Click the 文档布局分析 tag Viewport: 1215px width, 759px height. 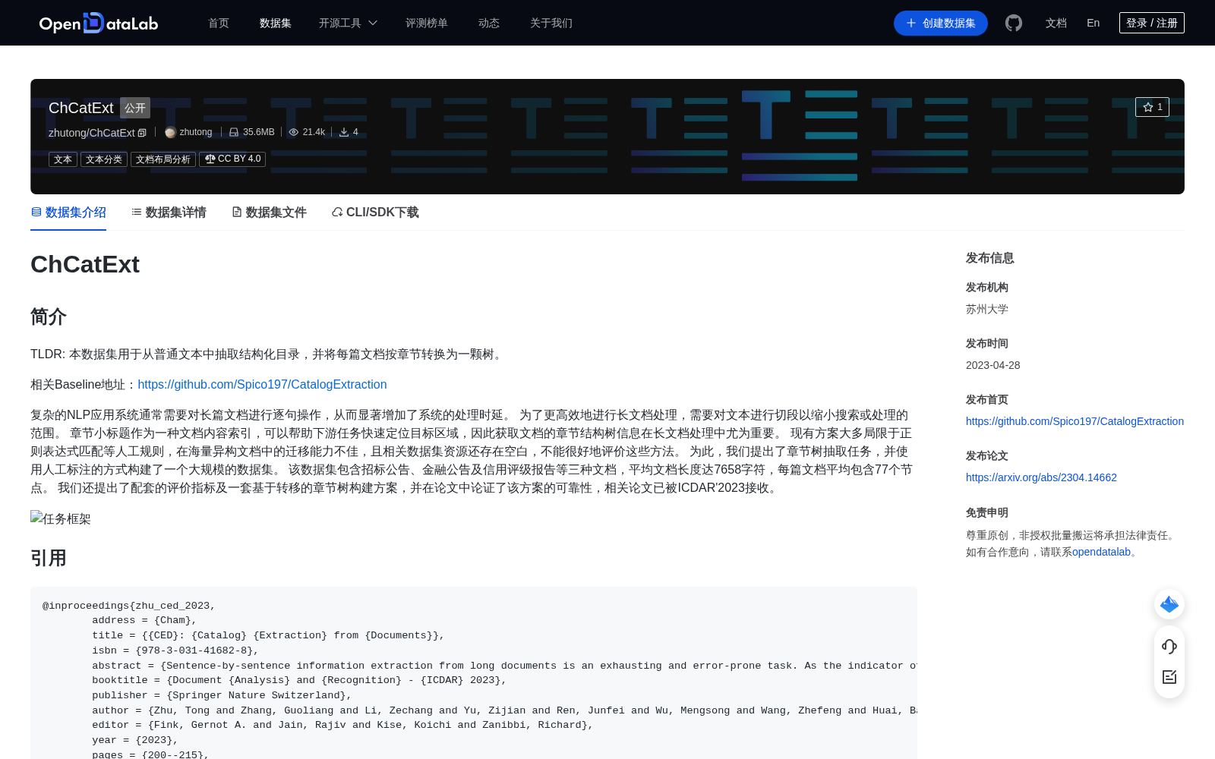163,159
